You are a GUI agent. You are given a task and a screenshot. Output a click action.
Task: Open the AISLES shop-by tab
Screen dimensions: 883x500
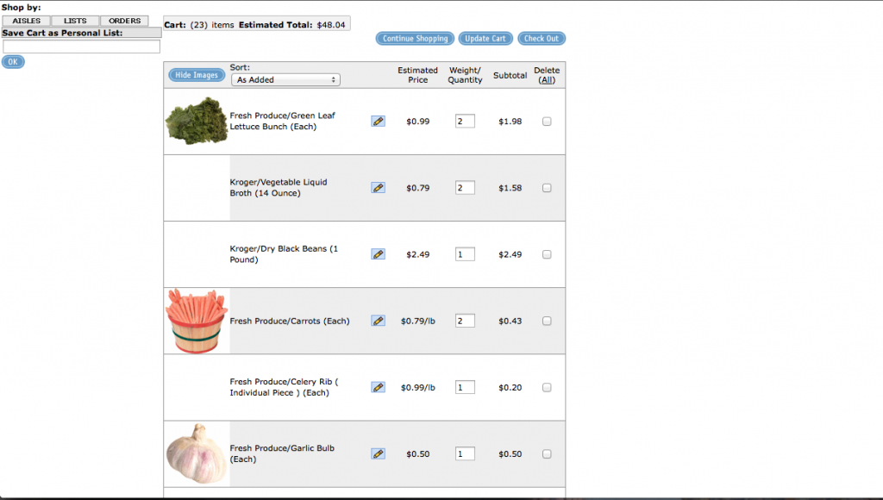pos(27,21)
